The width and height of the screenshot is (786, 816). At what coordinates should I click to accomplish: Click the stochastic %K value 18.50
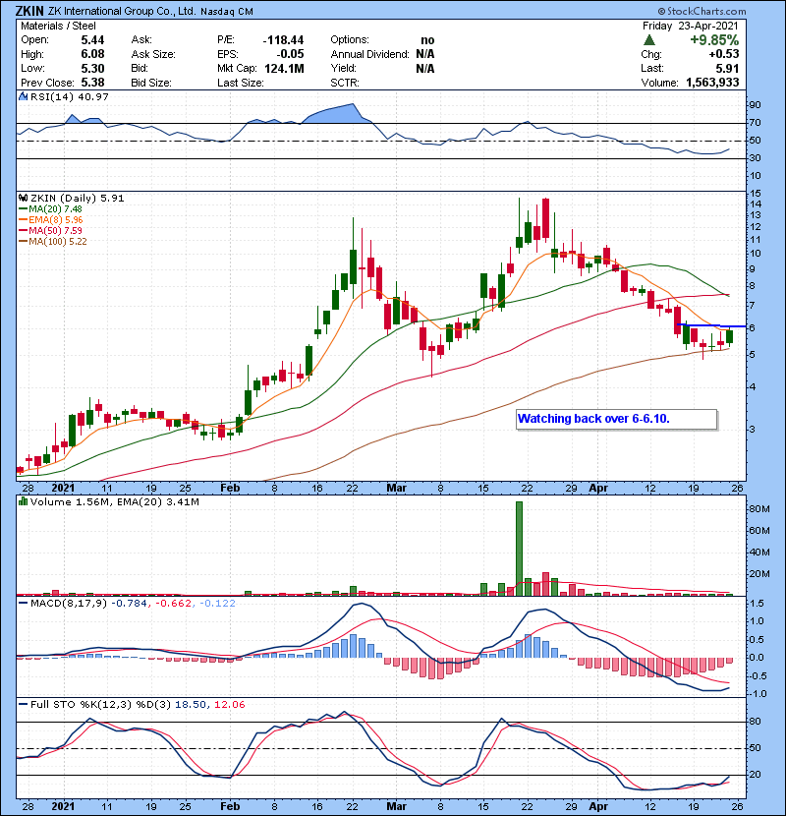(x=190, y=705)
